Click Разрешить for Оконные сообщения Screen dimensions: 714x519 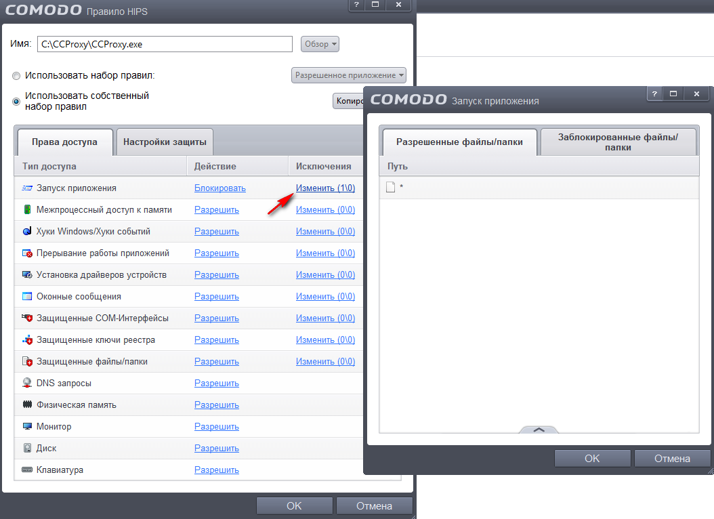click(x=217, y=296)
